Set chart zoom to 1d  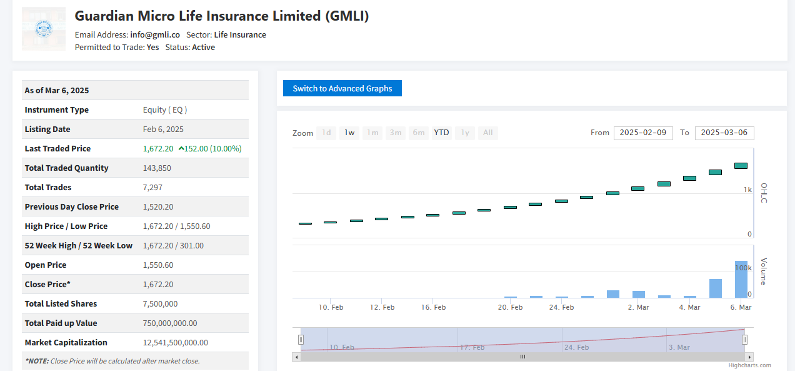(x=326, y=133)
